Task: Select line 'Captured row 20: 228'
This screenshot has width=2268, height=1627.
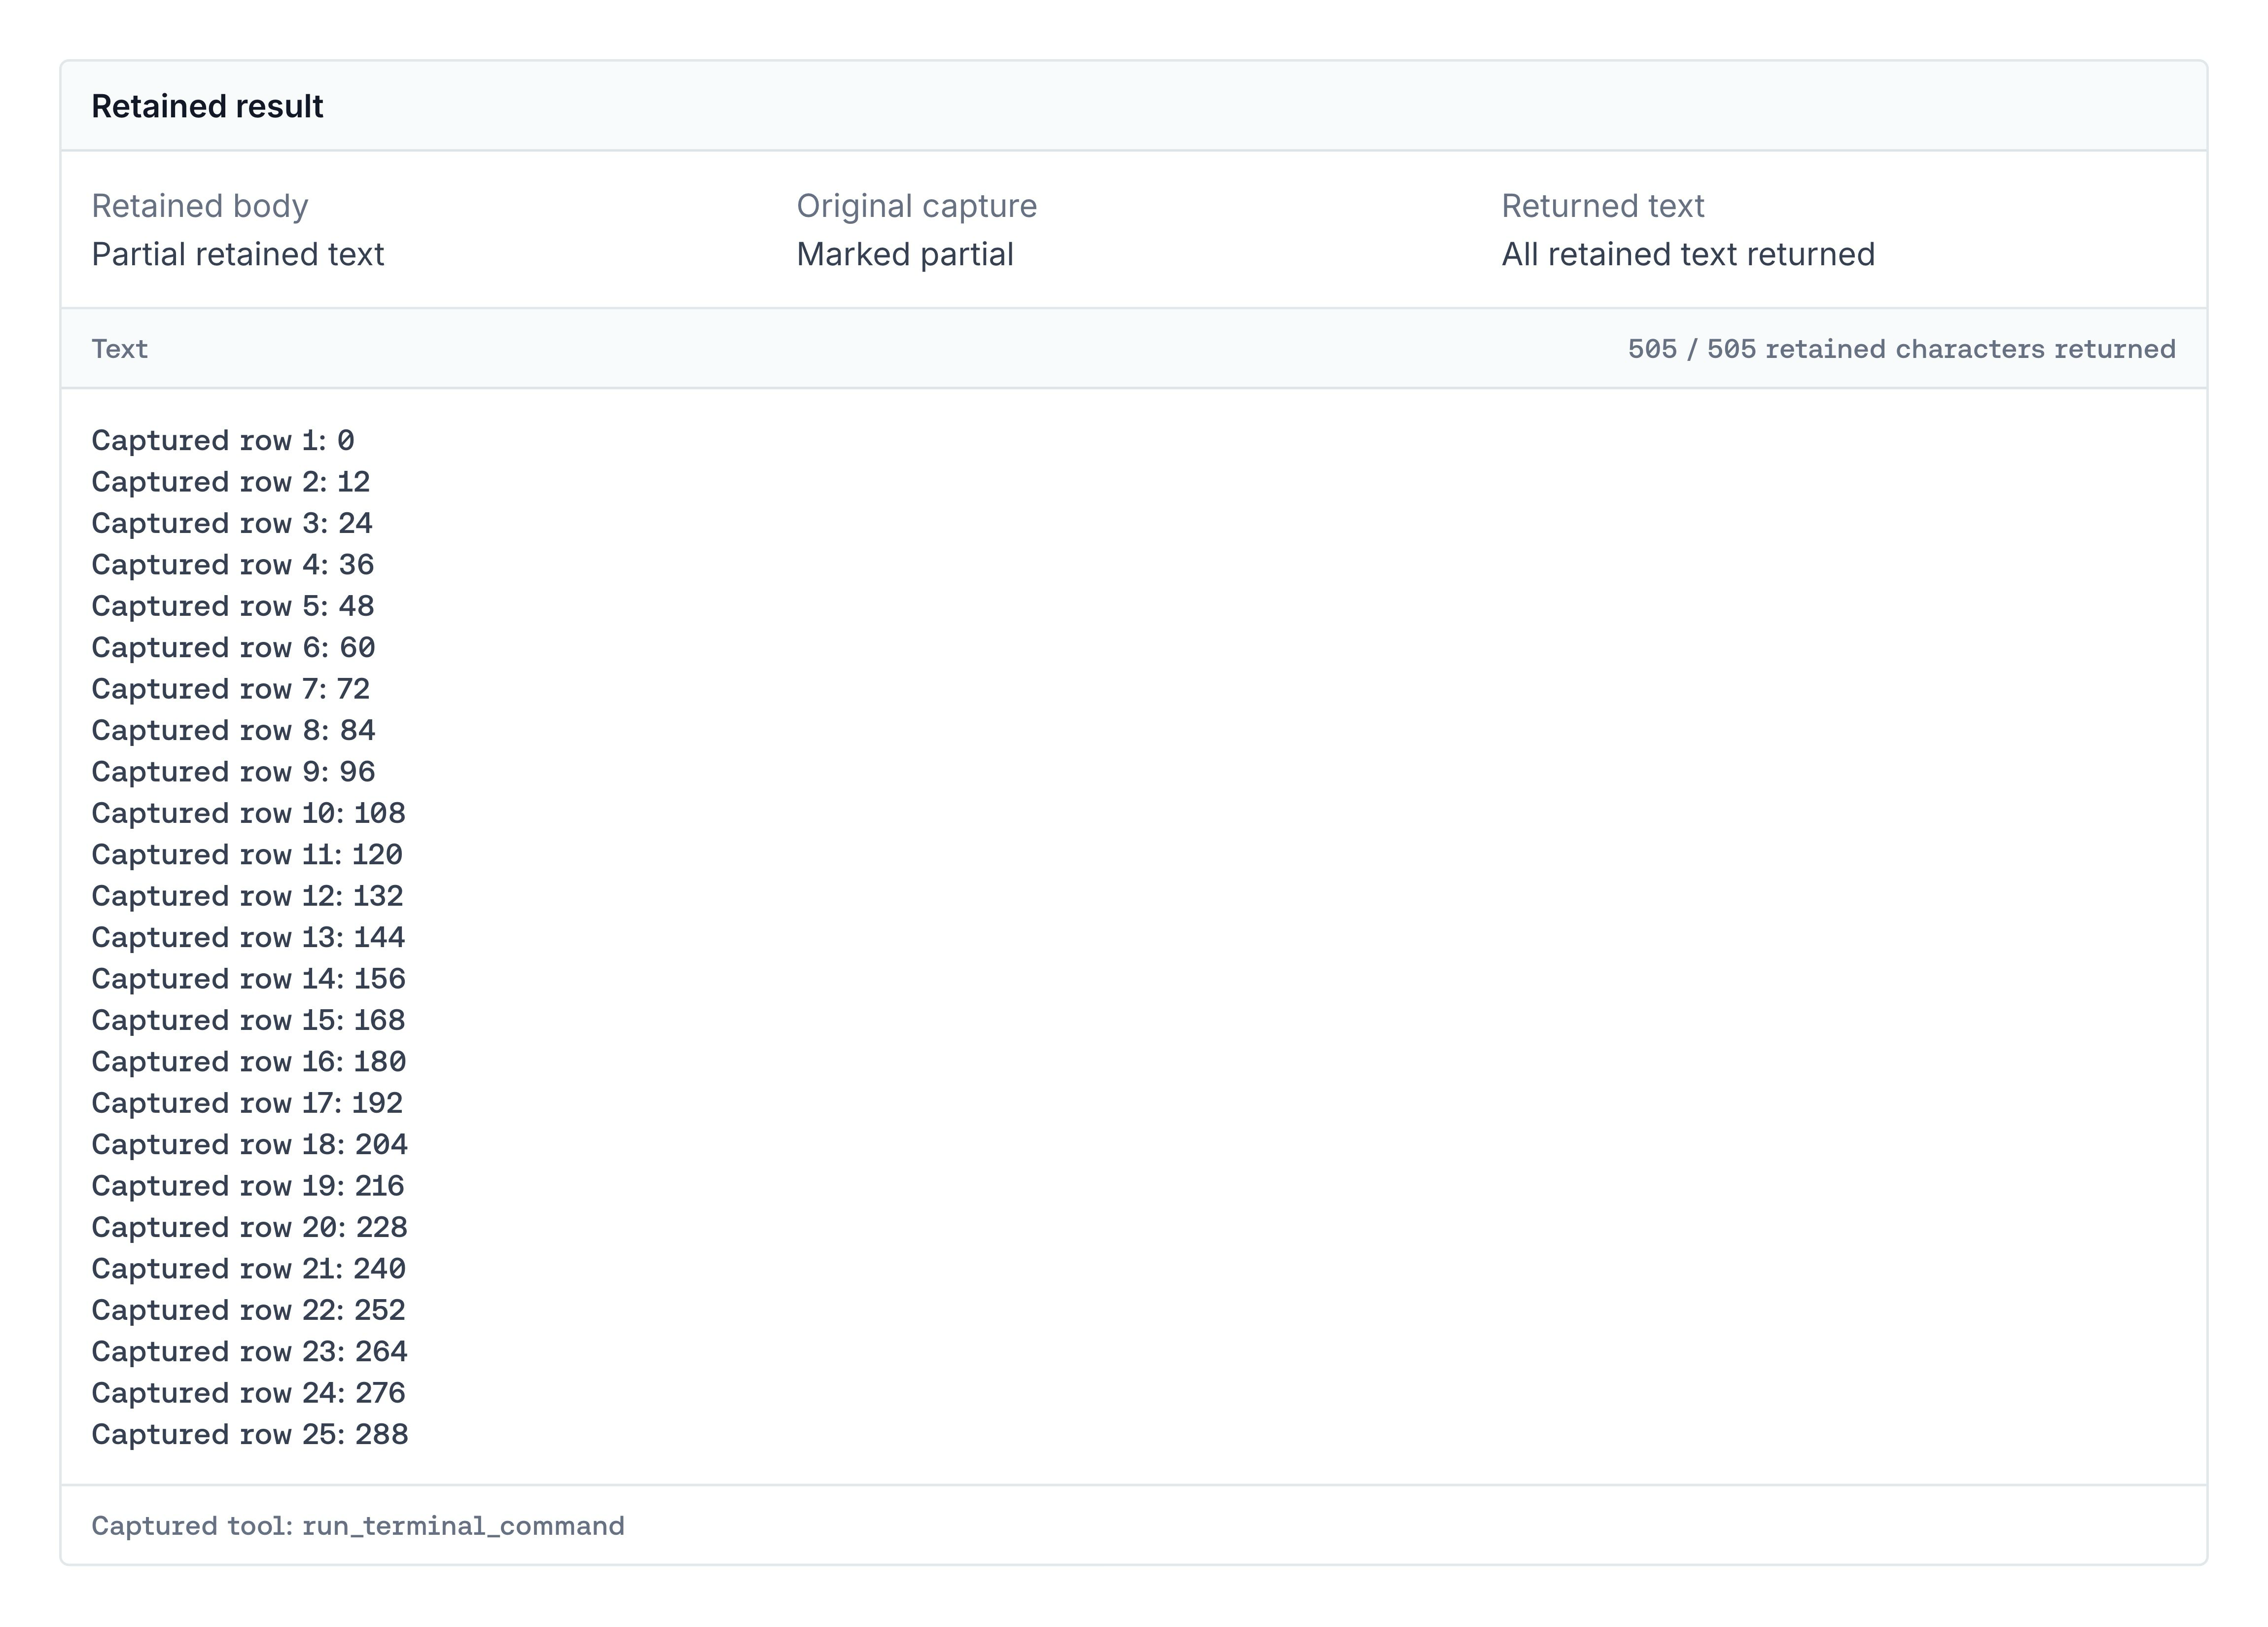Action: [250, 1227]
